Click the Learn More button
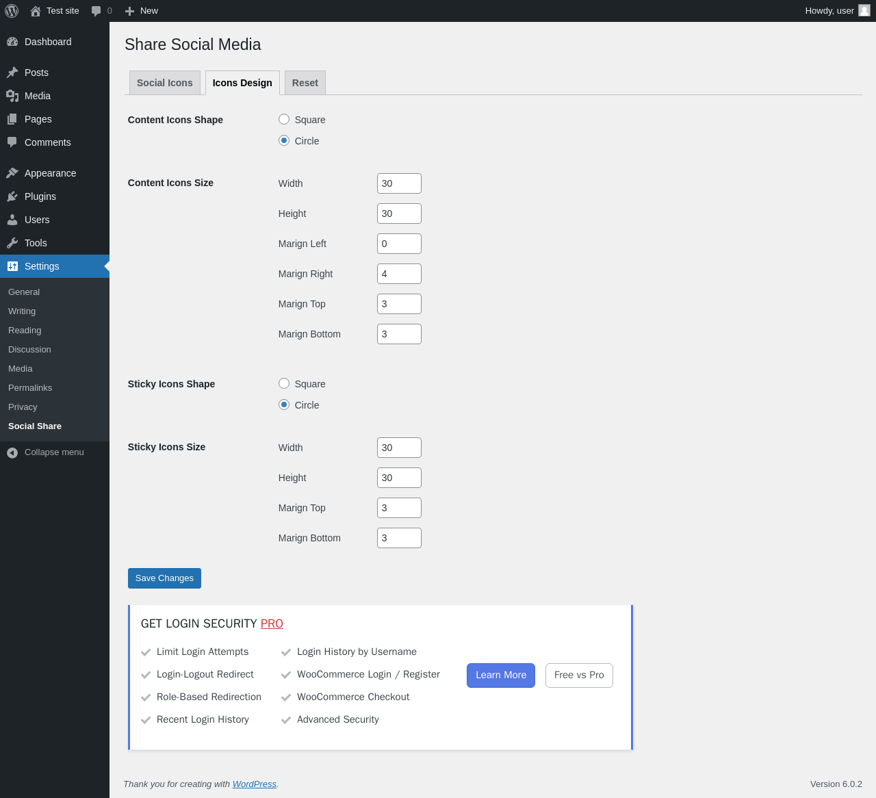 pyautogui.click(x=501, y=675)
